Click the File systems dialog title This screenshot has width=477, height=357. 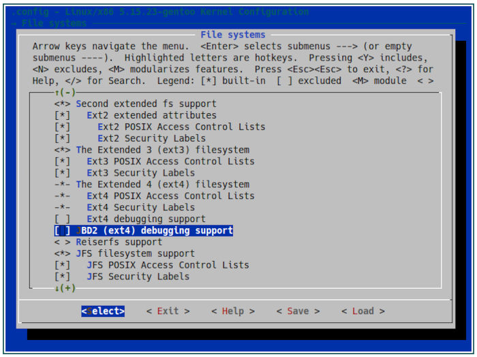coord(233,35)
